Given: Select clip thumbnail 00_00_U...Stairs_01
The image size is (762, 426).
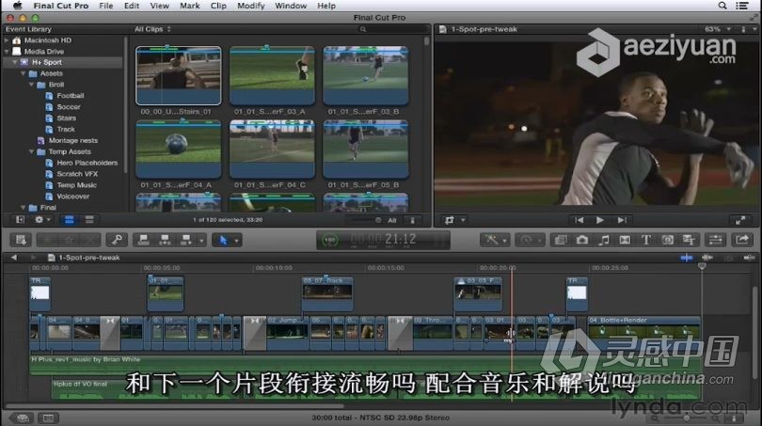Looking at the screenshot, I should [179, 76].
